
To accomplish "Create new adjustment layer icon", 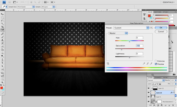I will pos(162,105).
